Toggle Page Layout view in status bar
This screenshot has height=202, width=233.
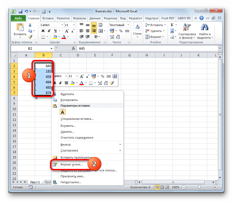163,187
